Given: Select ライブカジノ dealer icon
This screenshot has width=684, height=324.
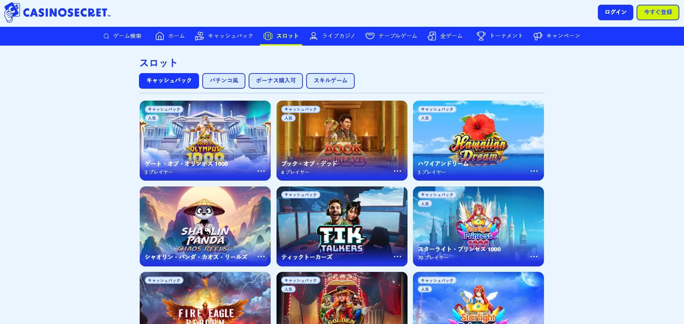Looking at the screenshot, I should click(x=313, y=36).
